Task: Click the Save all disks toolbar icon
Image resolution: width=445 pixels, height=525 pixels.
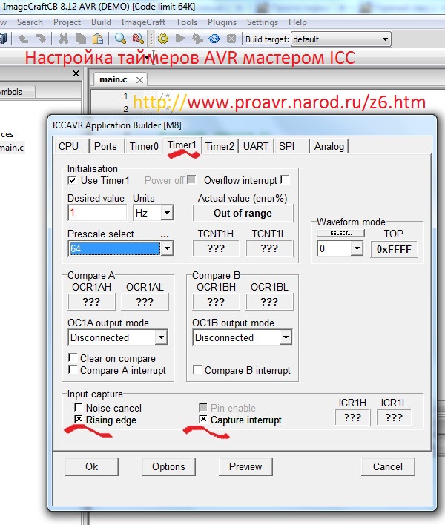Action: pos(3,39)
